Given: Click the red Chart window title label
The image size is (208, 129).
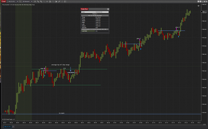Looking at the screenshot, I should tap(3, 1).
